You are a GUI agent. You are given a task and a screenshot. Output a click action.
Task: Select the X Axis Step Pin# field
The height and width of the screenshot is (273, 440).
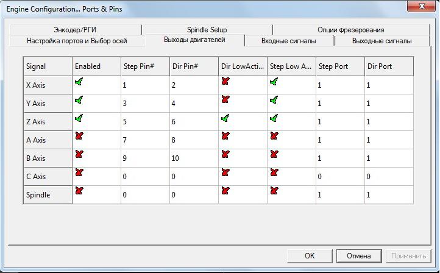(x=145, y=85)
